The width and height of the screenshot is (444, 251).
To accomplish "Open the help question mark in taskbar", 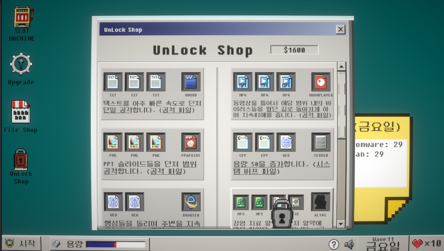I will coord(334,244).
